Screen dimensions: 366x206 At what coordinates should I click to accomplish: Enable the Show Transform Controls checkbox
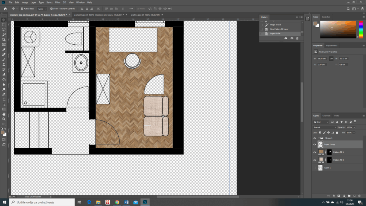pyautogui.click(x=51, y=8)
